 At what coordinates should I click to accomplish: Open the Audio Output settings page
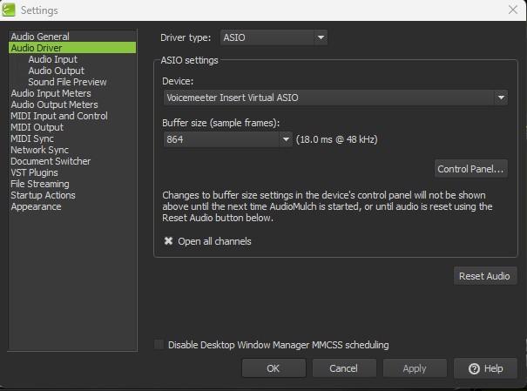(x=56, y=71)
